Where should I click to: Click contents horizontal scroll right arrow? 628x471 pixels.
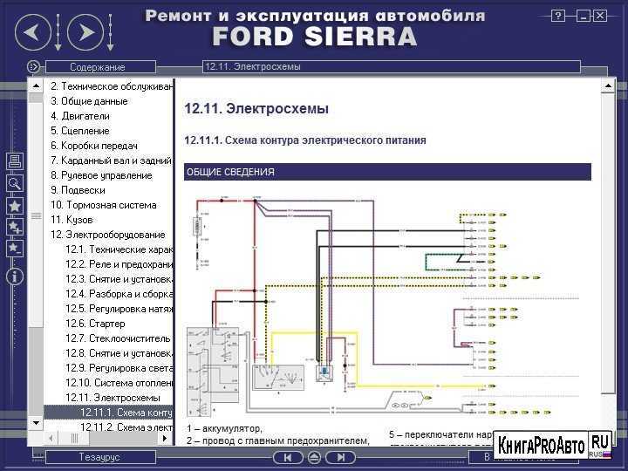click(x=165, y=438)
